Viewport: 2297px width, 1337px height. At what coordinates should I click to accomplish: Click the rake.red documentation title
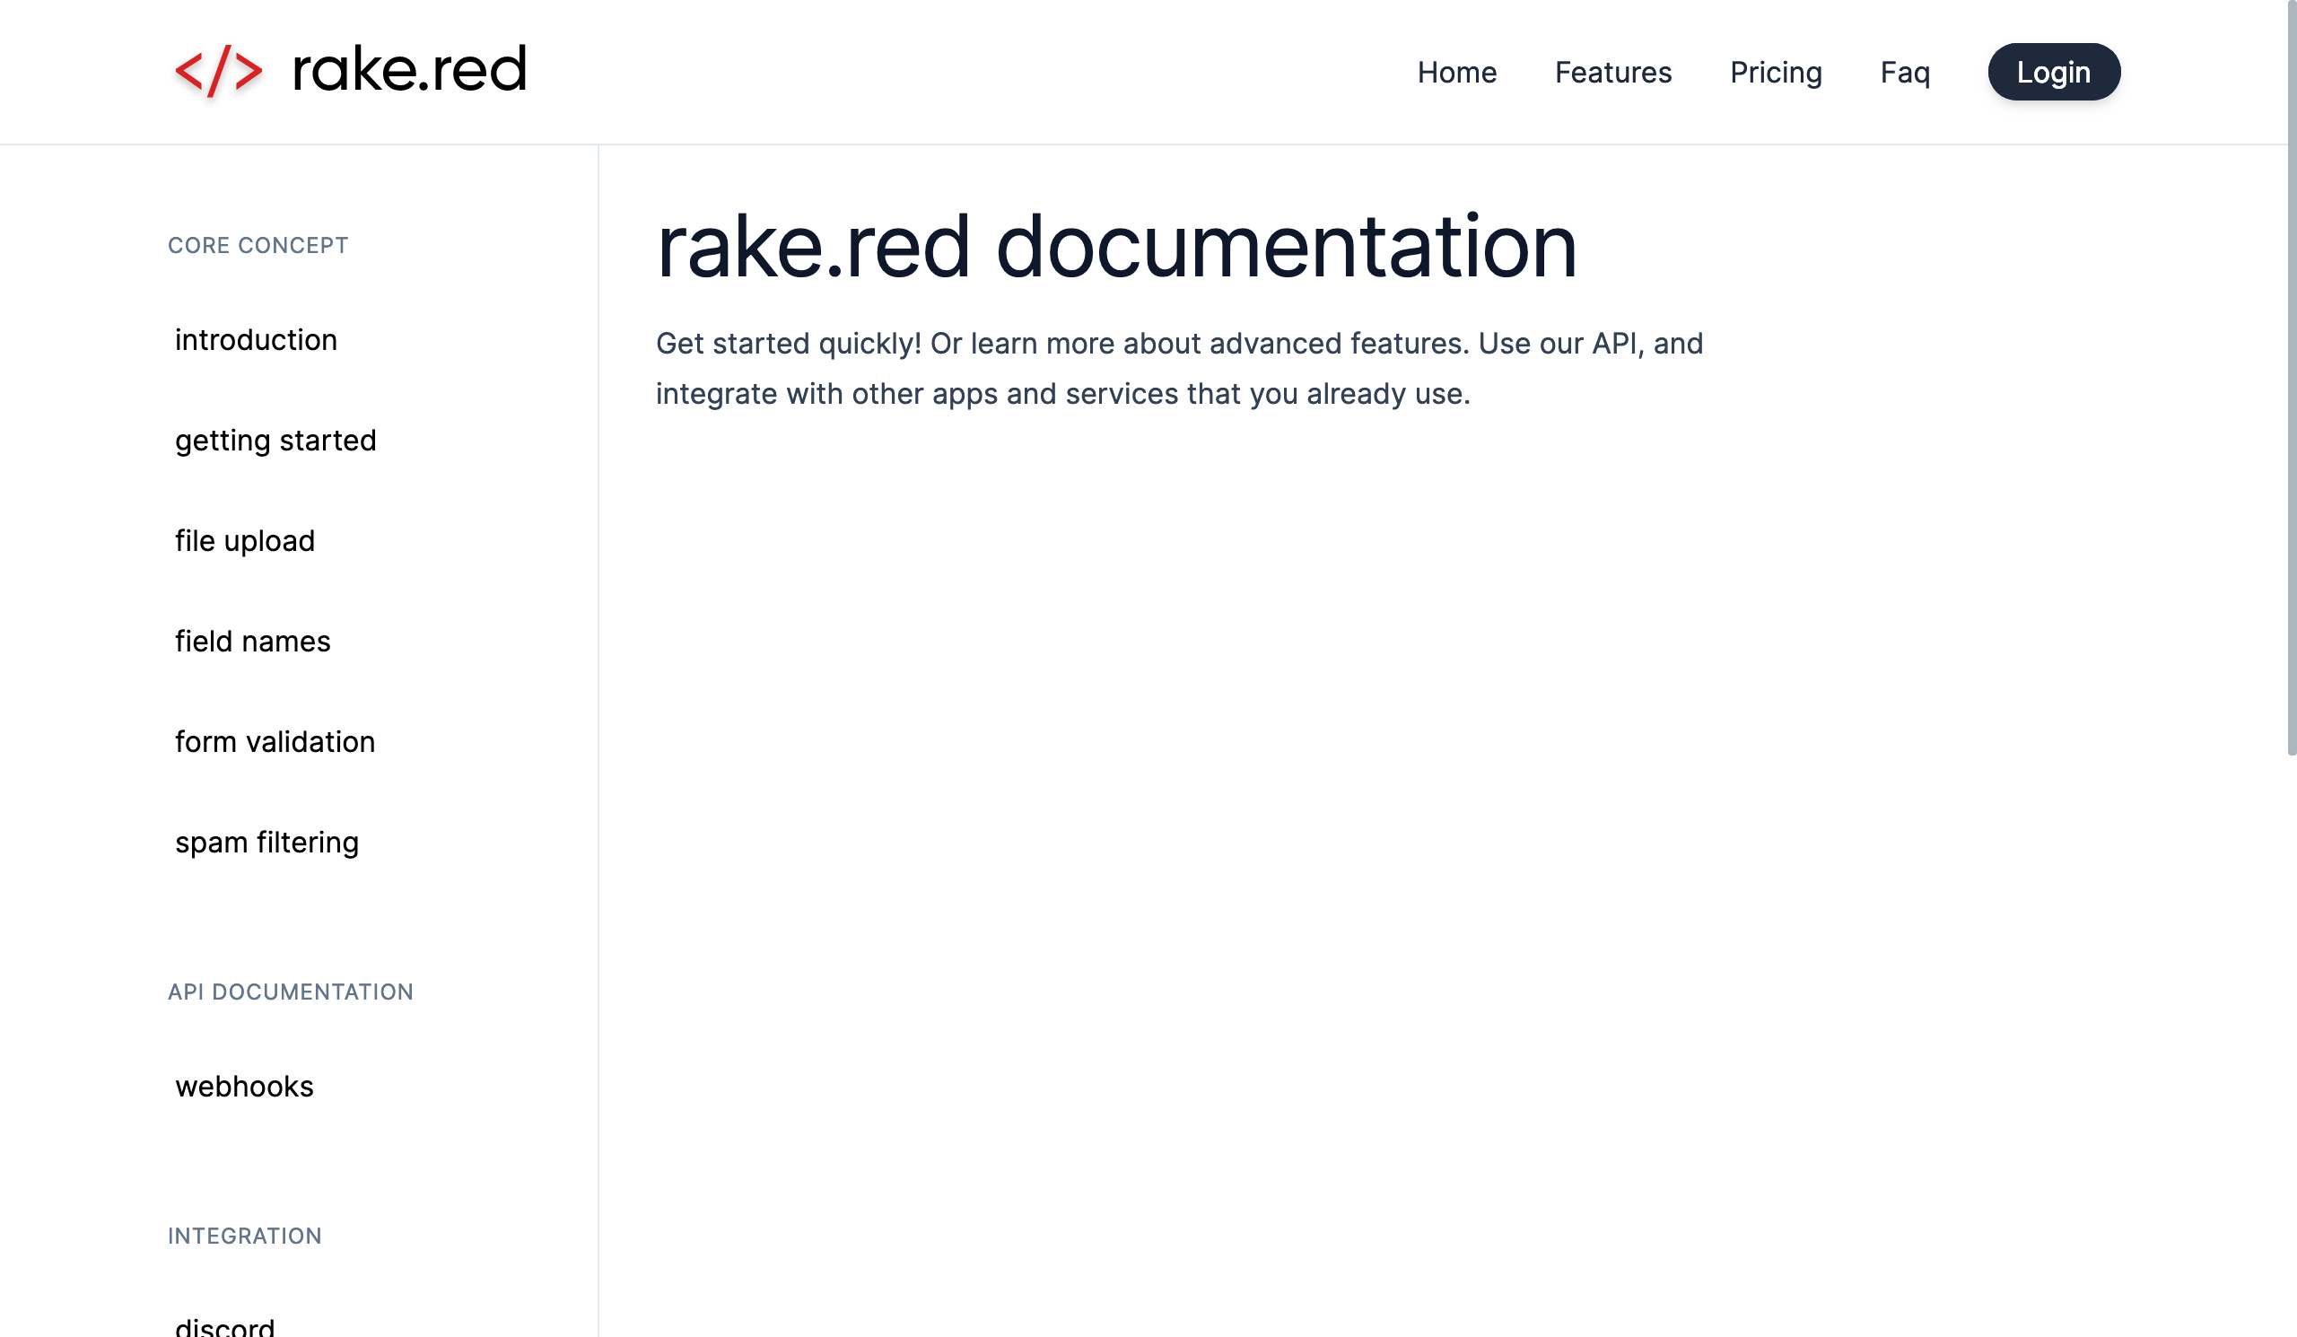pyautogui.click(x=1116, y=246)
